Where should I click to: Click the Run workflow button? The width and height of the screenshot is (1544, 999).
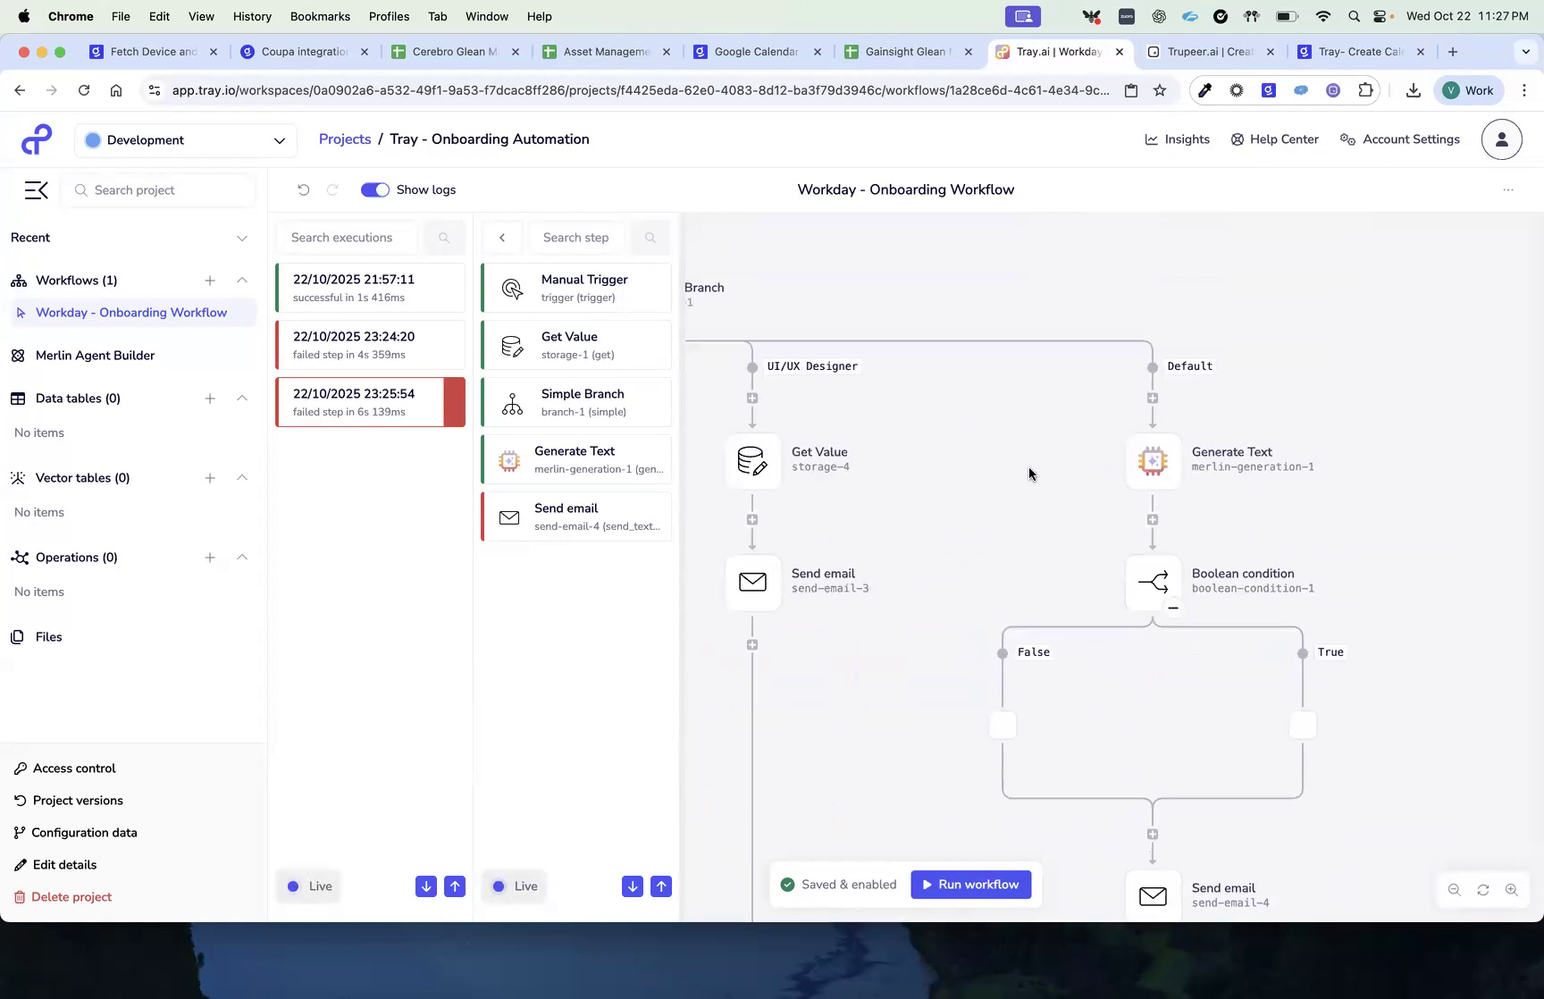[970, 884]
